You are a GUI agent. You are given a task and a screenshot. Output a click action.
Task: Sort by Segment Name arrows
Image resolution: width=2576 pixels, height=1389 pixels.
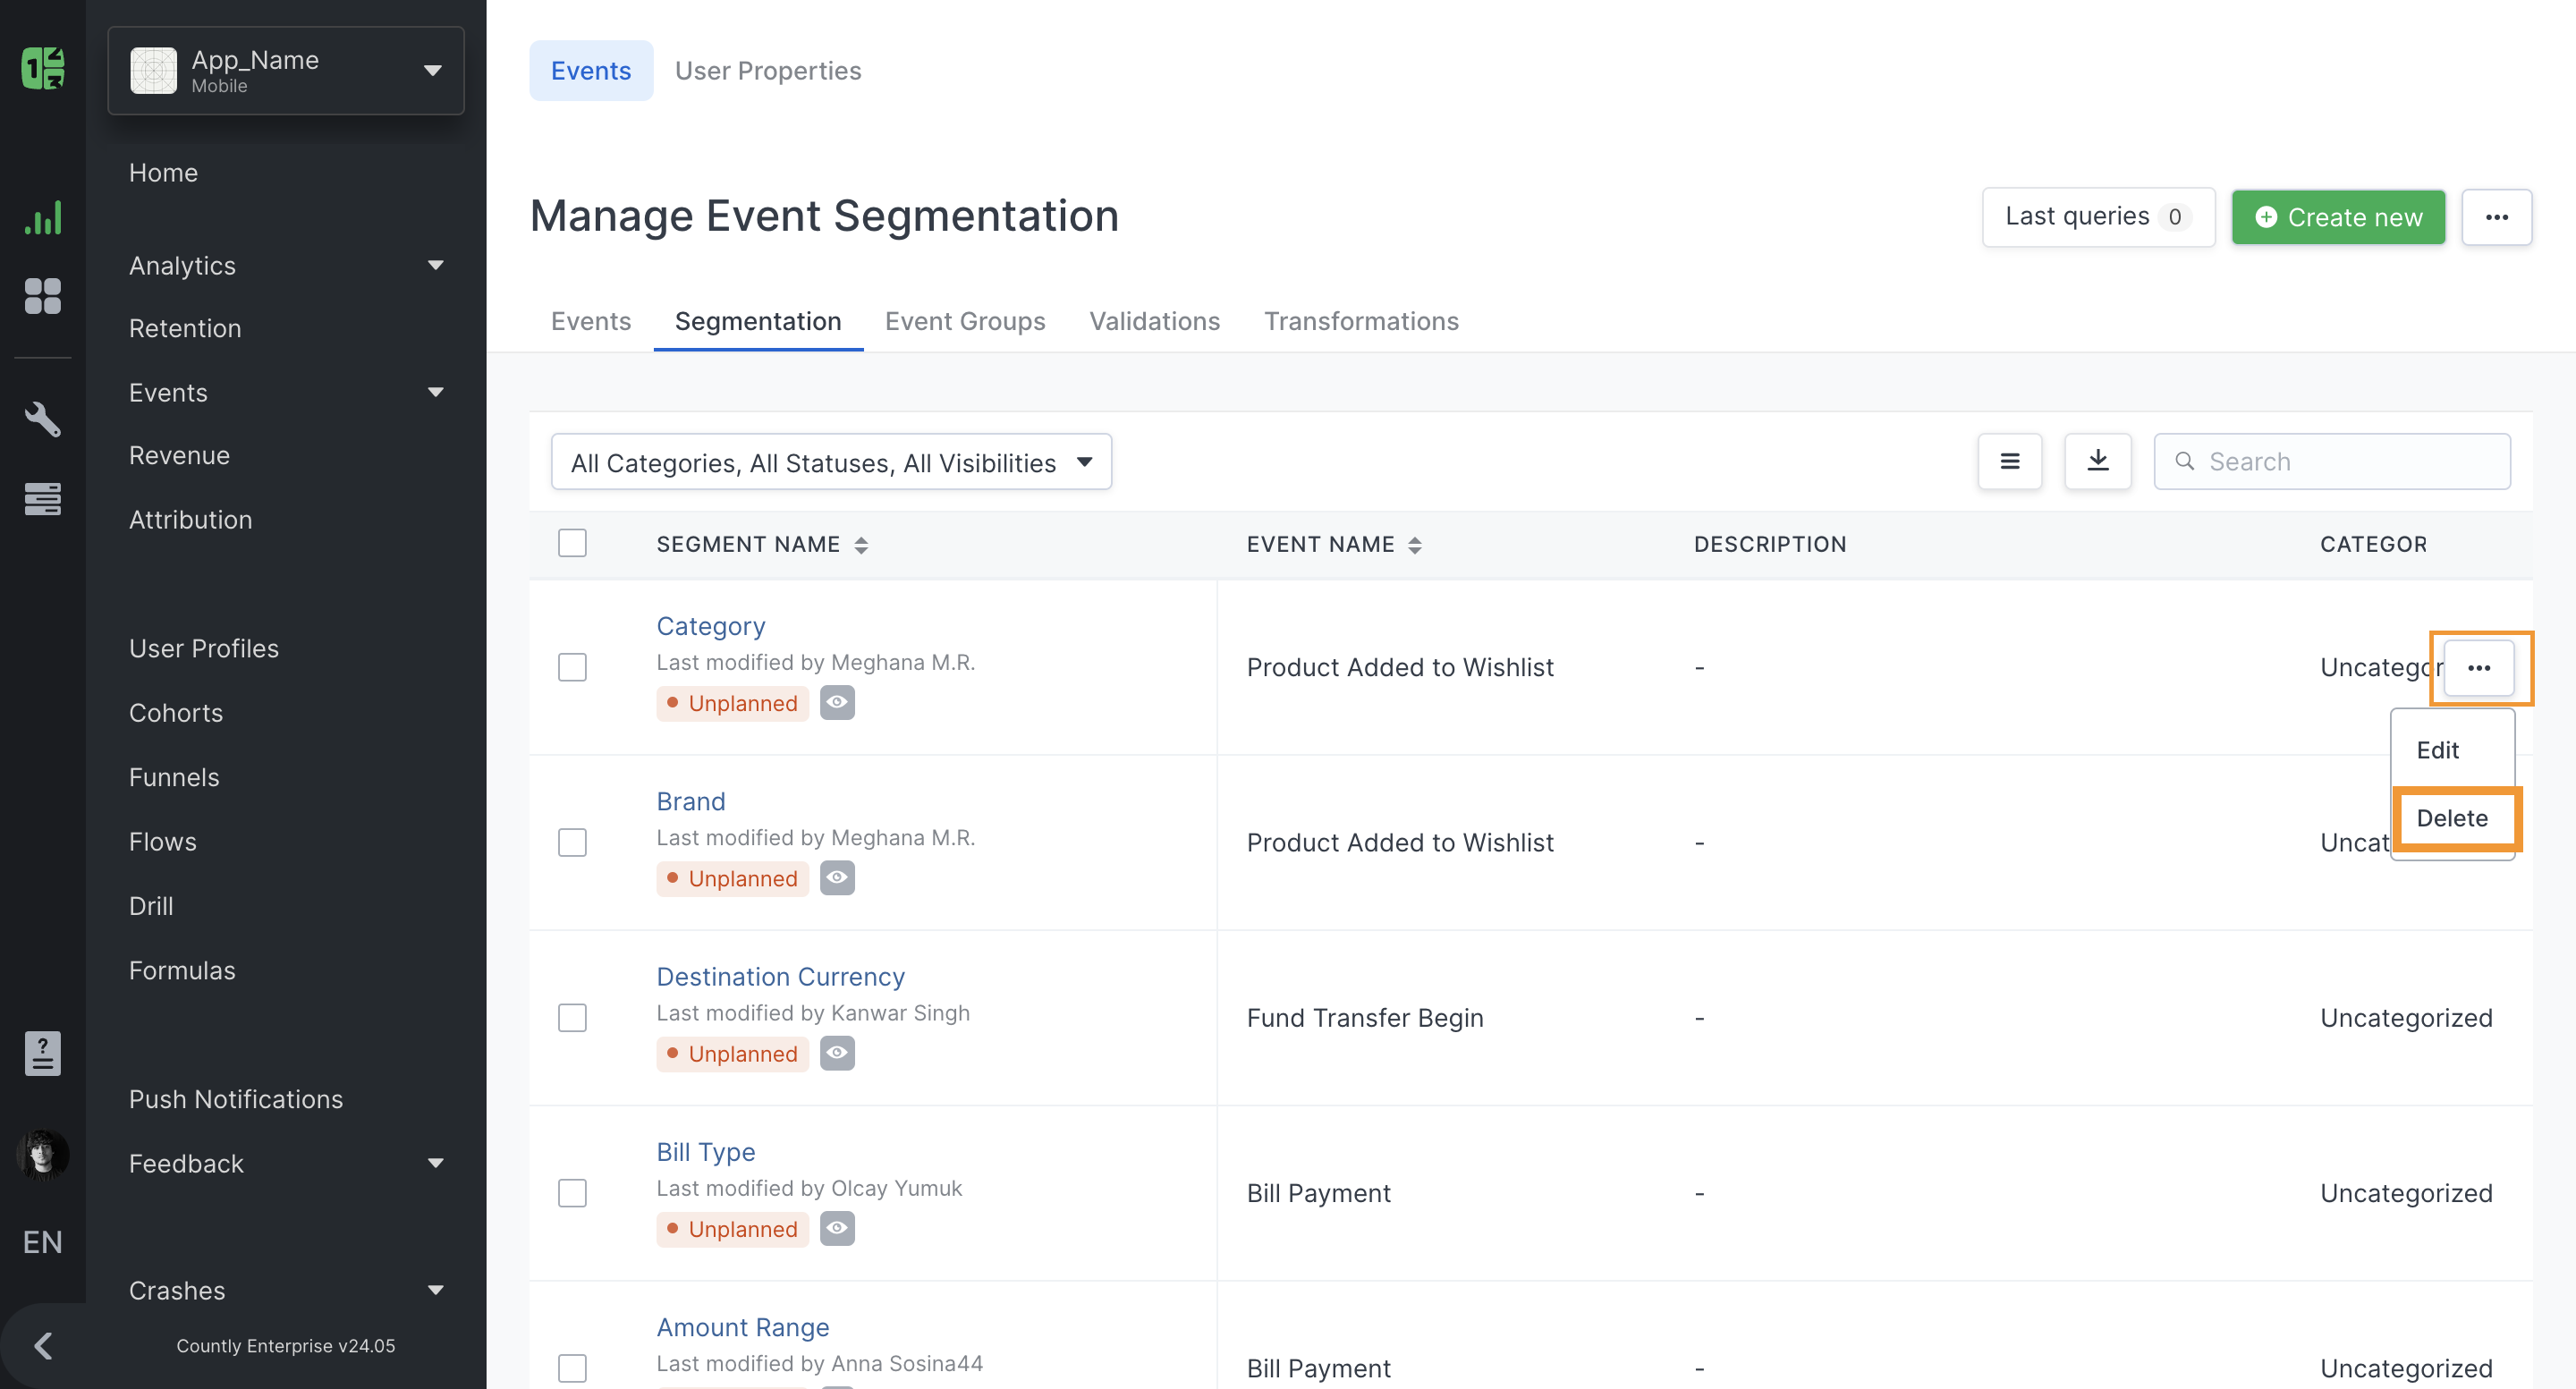(x=861, y=545)
